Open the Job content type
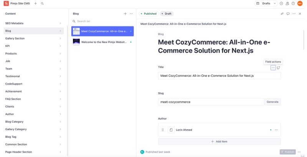The height and width of the screenshot is (157, 307). pyautogui.click(x=34, y=61)
